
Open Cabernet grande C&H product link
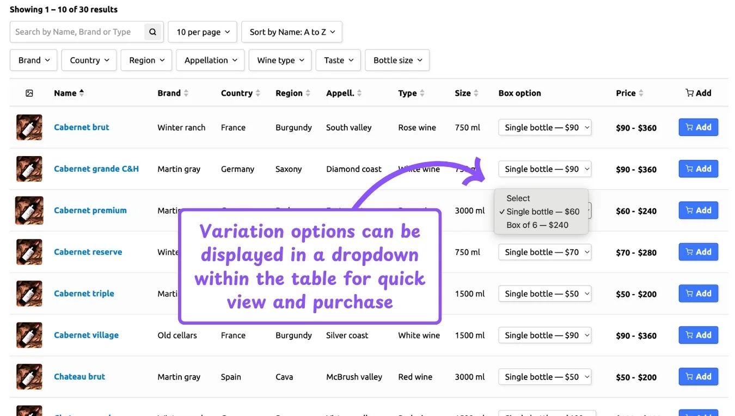tap(96, 169)
